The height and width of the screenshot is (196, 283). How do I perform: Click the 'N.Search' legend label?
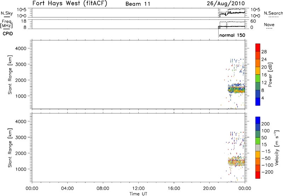point(273,13)
